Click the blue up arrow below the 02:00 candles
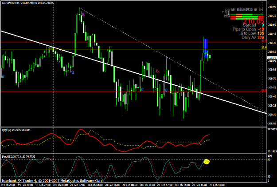The height and width of the screenshot is (187, 277). coord(73,72)
